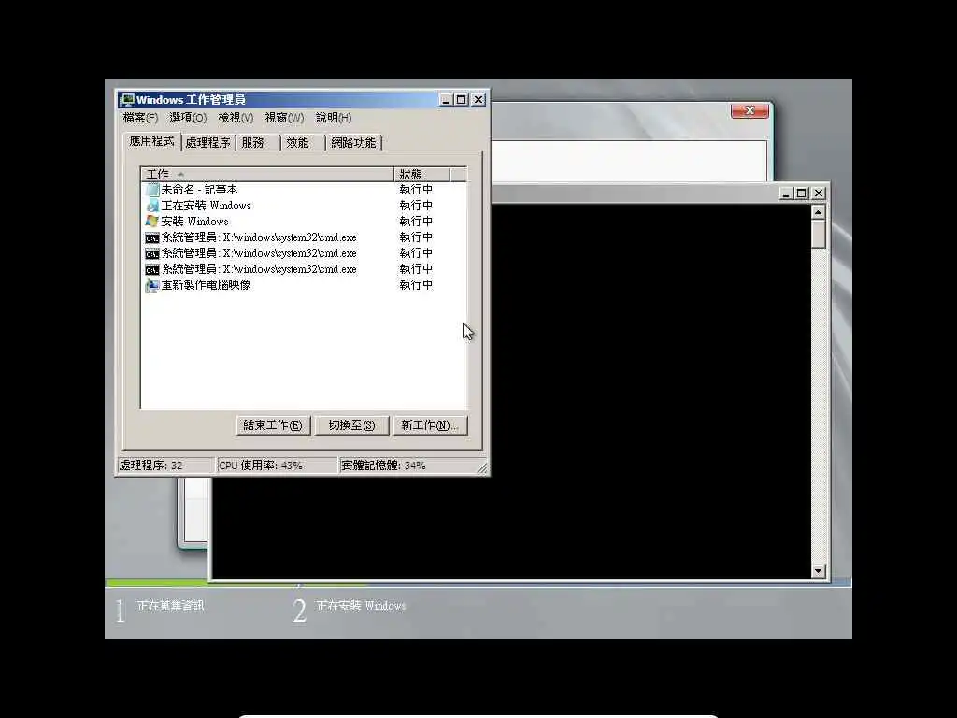The width and height of the screenshot is (957, 718).
Task: Switch to the 處理程序 tab
Action: (207, 143)
